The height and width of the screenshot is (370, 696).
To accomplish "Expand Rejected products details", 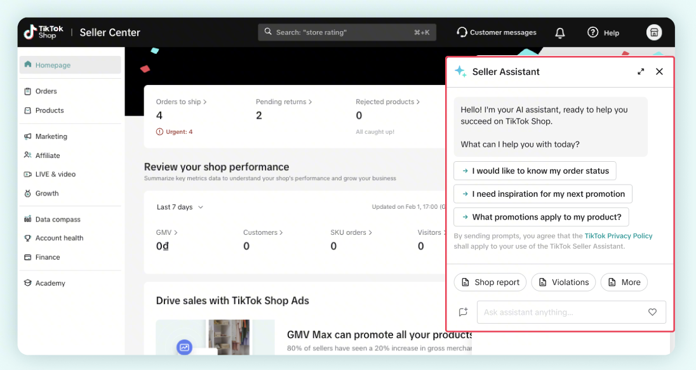I will click(x=387, y=102).
